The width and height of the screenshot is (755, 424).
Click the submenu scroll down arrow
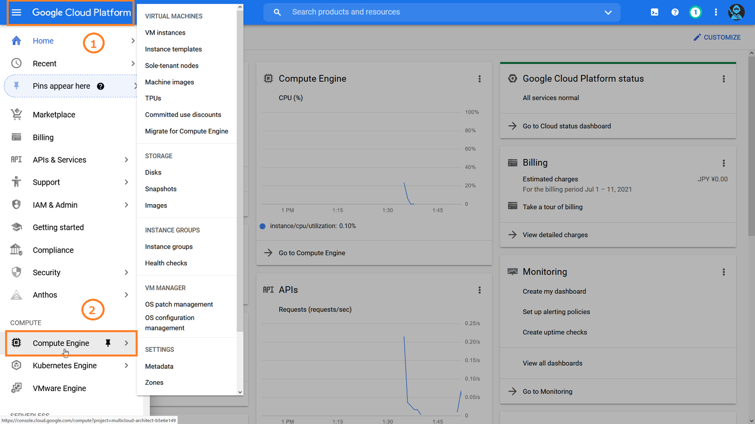point(240,392)
